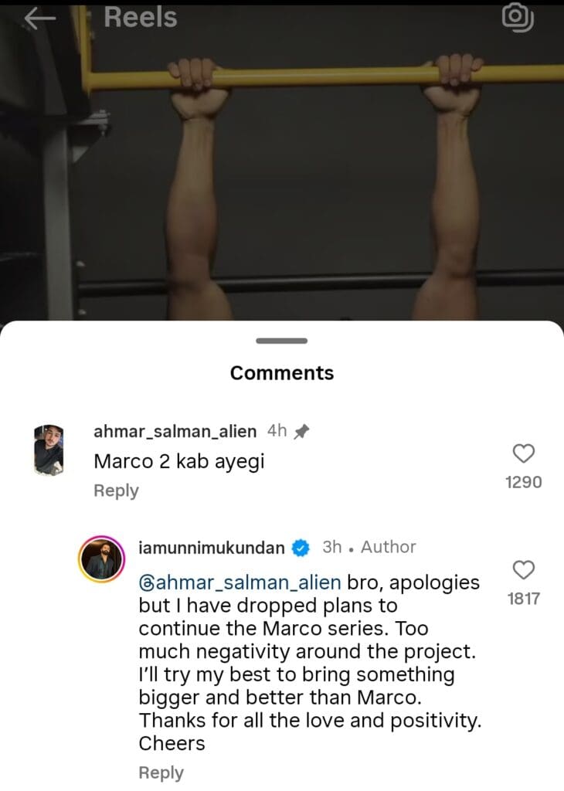Viewport: 564px width, 791px height.
Task: View the 1290 likes count
Action: [524, 482]
